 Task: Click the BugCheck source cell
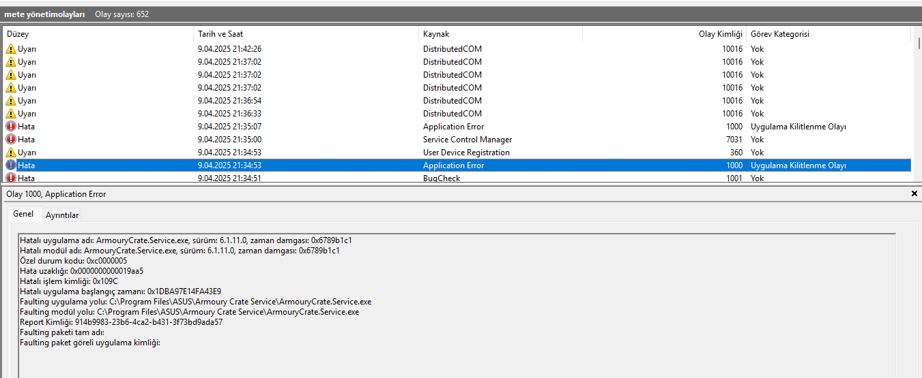click(x=442, y=178)
